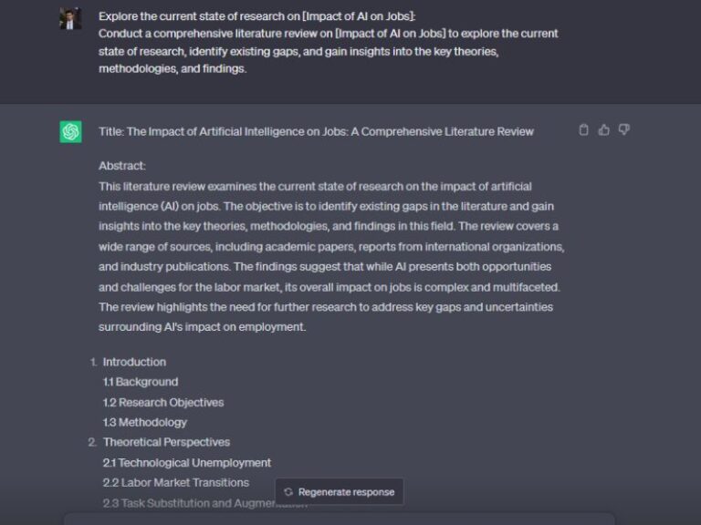Click inside the abstract paragraph text
This screenshot has width=701, height=525.
(x=329, y=246)
